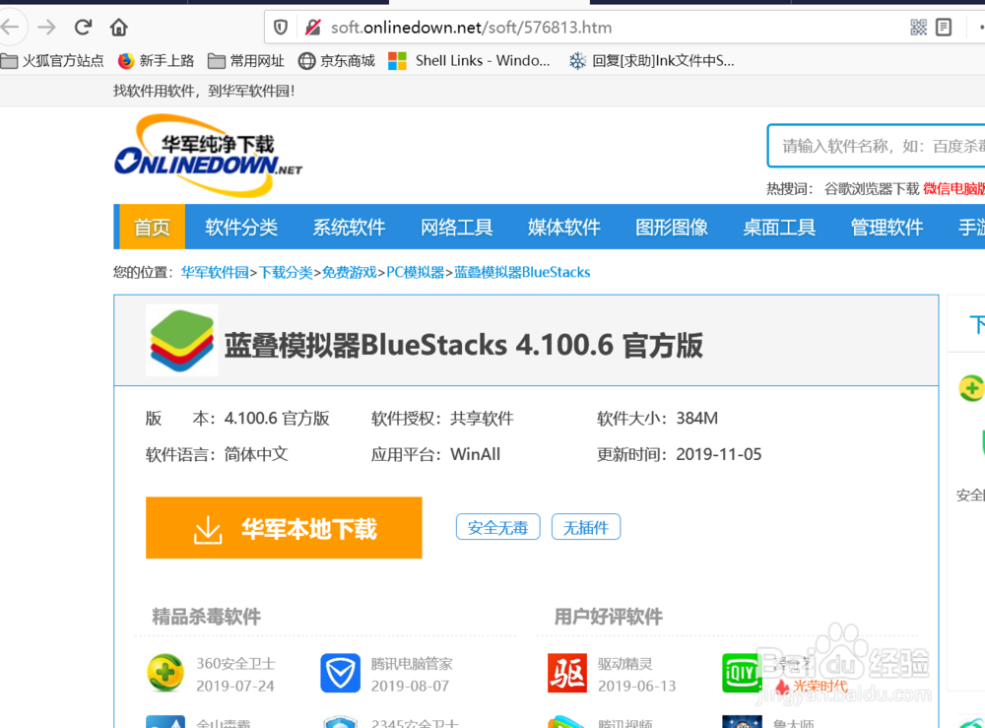This screenshot has height=728, width=985.
Task: Toggle reader view icon in address bar
Action: 944,27
